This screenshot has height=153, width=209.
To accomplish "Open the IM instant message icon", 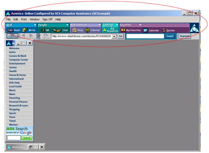I will (x=43, y=30).
